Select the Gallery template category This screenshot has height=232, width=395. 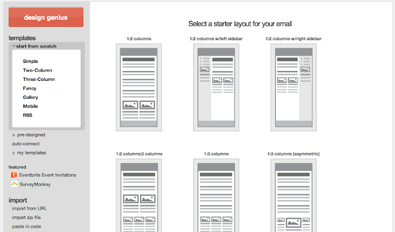[x=30, y=97]
